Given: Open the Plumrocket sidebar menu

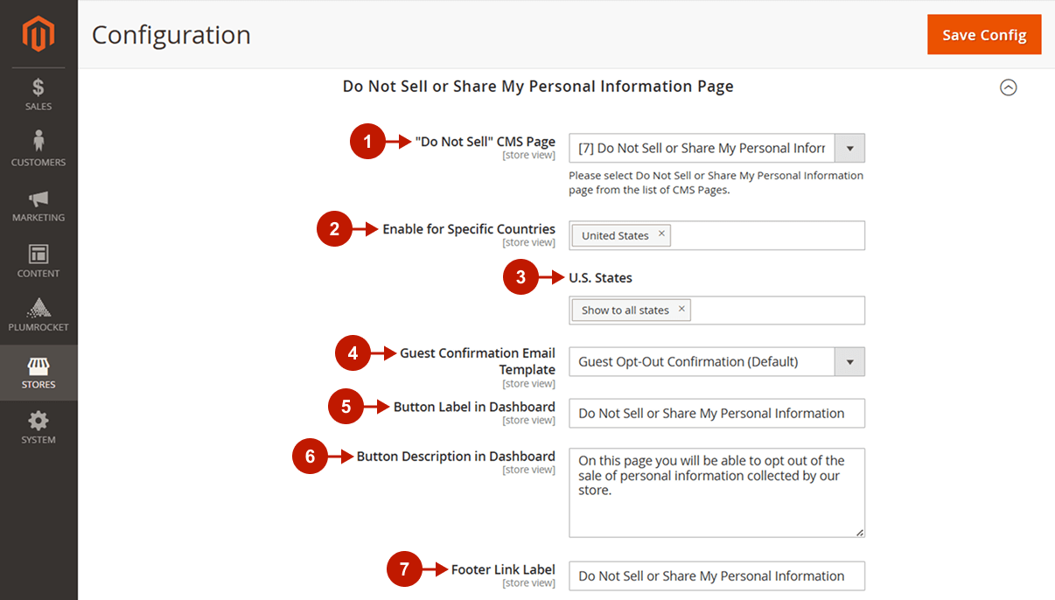Looking at the screenshot, I should pyautogui.click(x=38, y=316).
